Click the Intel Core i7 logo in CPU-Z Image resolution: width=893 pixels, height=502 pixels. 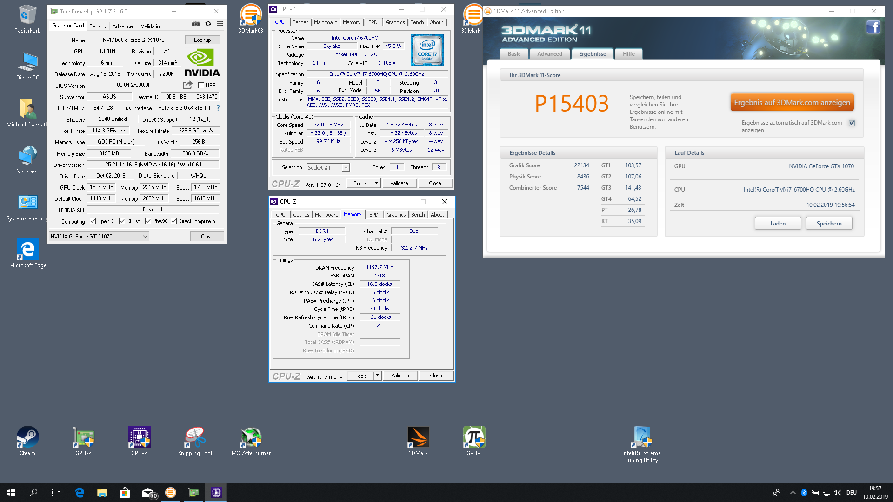427,50
